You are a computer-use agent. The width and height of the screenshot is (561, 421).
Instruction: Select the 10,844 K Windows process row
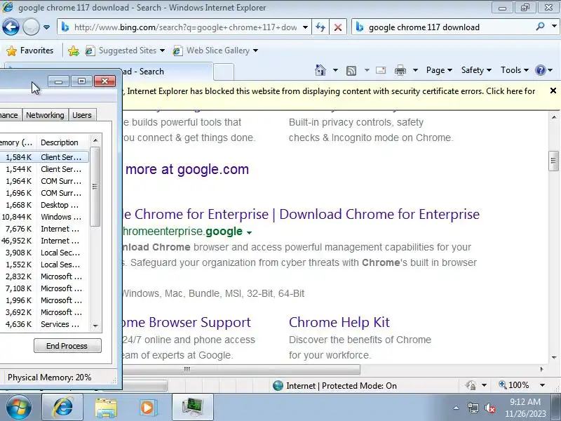click(43, 217)
